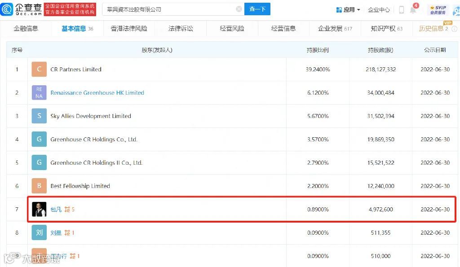
Task: Click Greenhouse CR Holdings Co. avatar icon
Action: (x=39, y=139)
